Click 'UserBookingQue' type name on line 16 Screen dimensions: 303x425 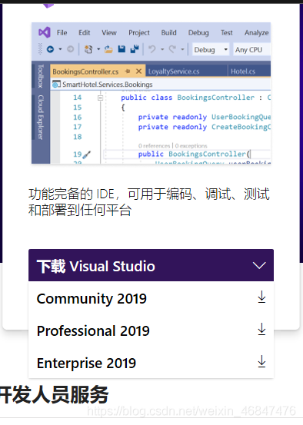(241, 117)
